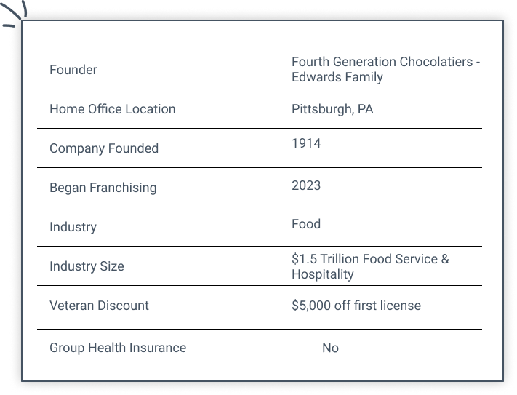Select the 2023 franchising year value
Screen dimensions: 517x395
tap(306, 185)
